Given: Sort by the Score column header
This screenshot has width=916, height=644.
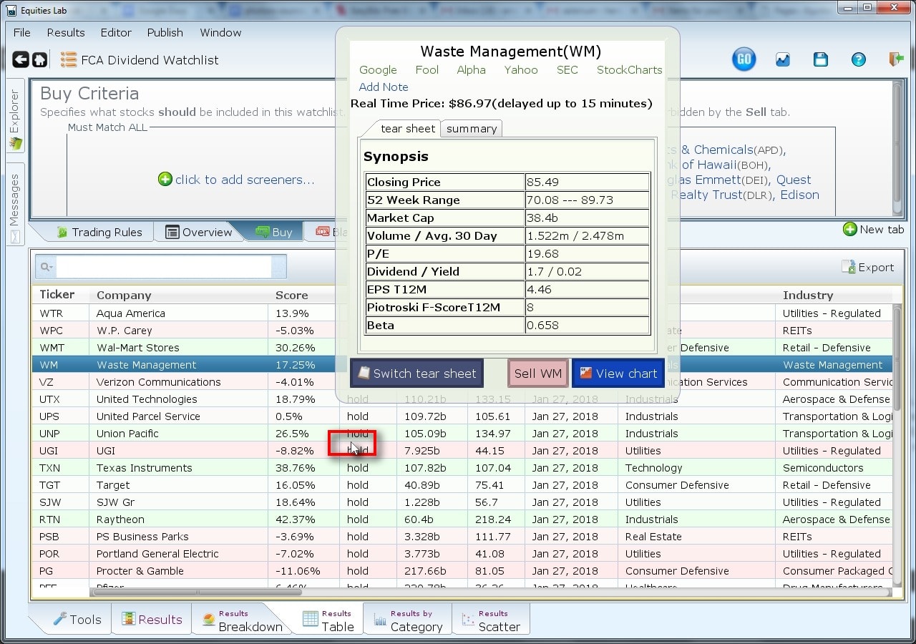Looking at the screenshot, I should tap(292, 295).
